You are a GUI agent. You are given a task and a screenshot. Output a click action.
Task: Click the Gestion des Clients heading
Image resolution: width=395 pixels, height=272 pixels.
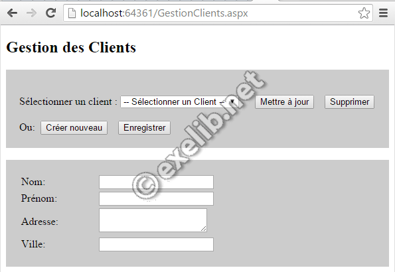[x=71, y=47]
